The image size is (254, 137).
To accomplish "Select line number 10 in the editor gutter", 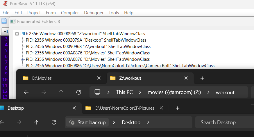I will (5, 80).
